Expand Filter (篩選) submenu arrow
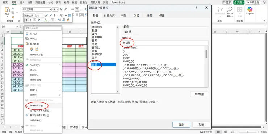 [60, 90]
